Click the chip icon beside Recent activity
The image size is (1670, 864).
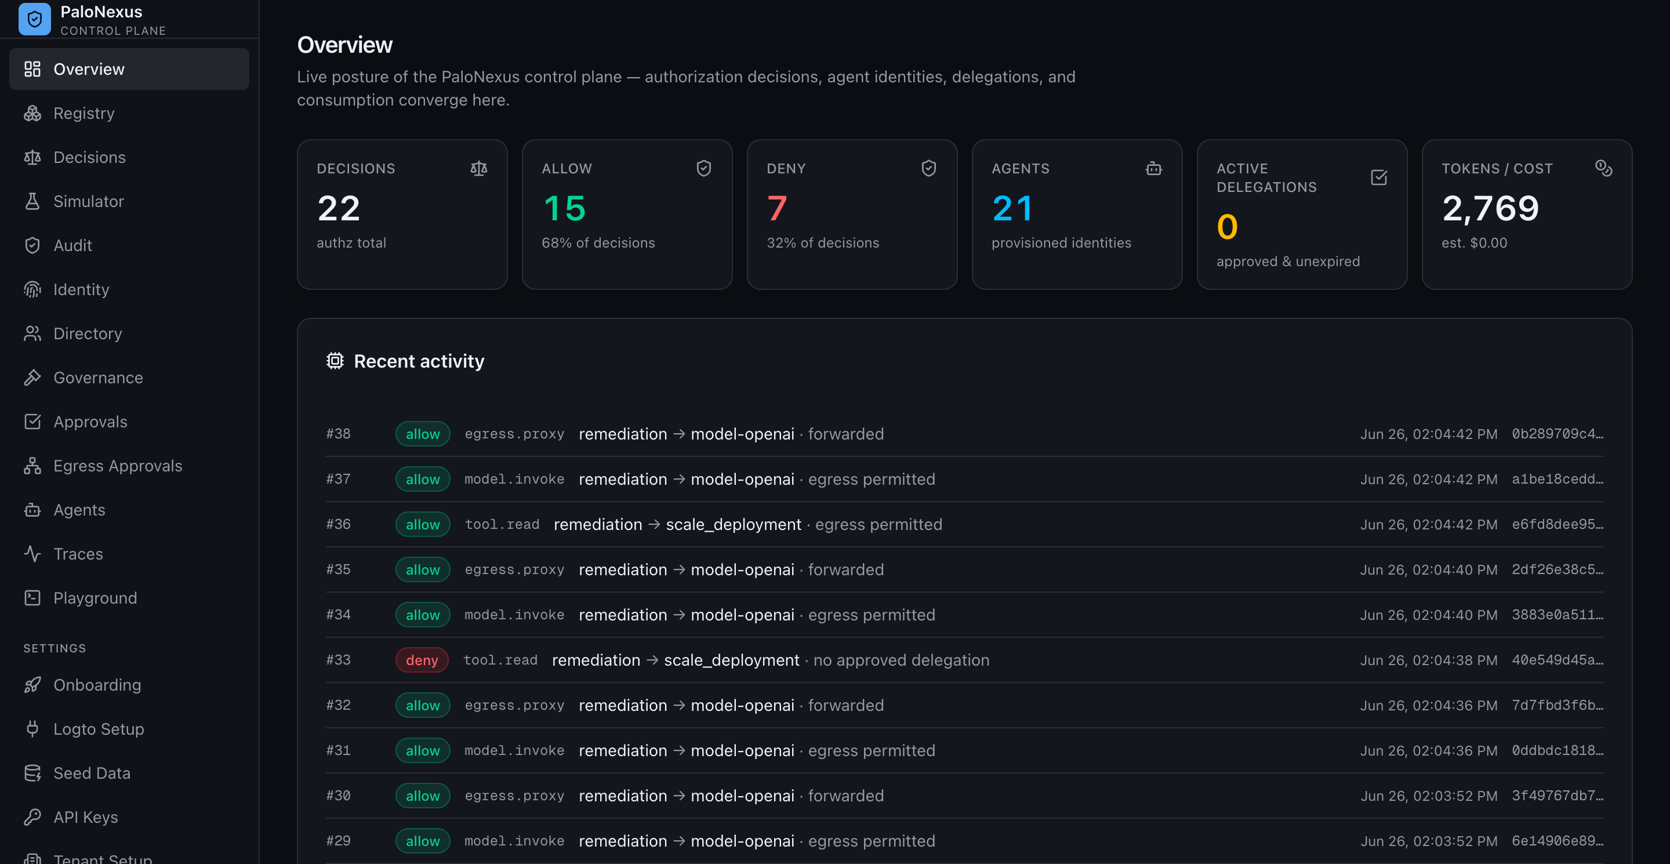click(335, 361)
